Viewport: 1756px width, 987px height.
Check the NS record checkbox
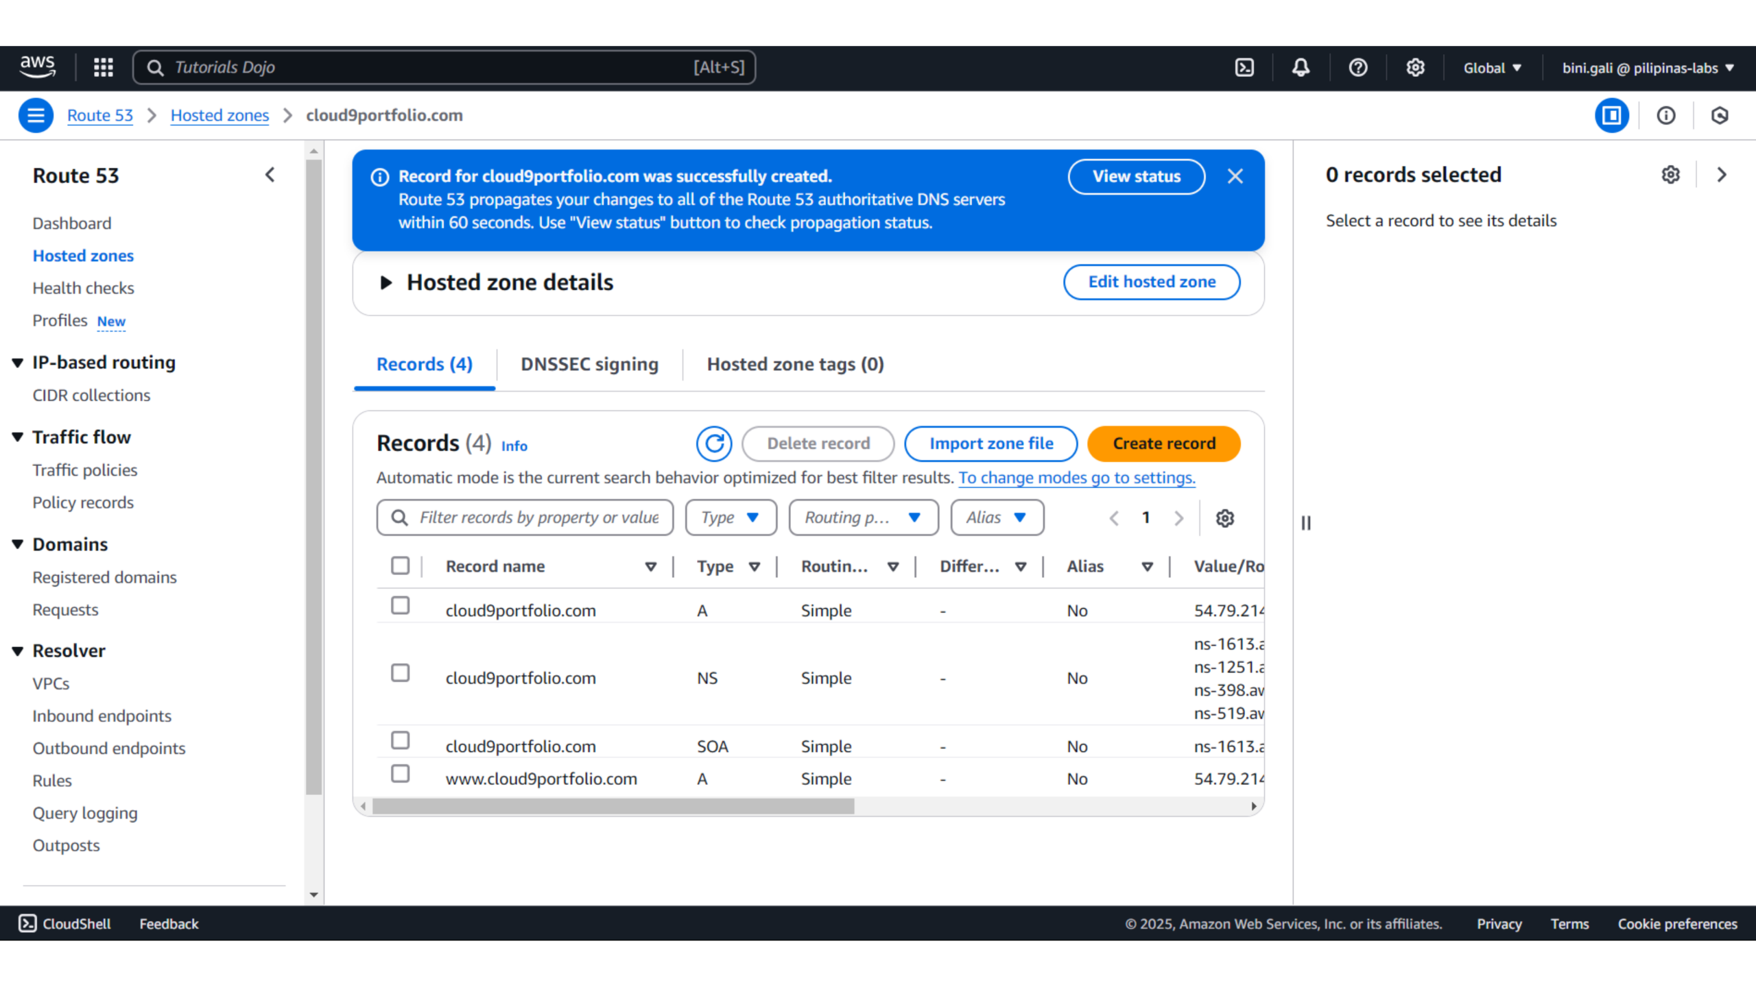400,673
